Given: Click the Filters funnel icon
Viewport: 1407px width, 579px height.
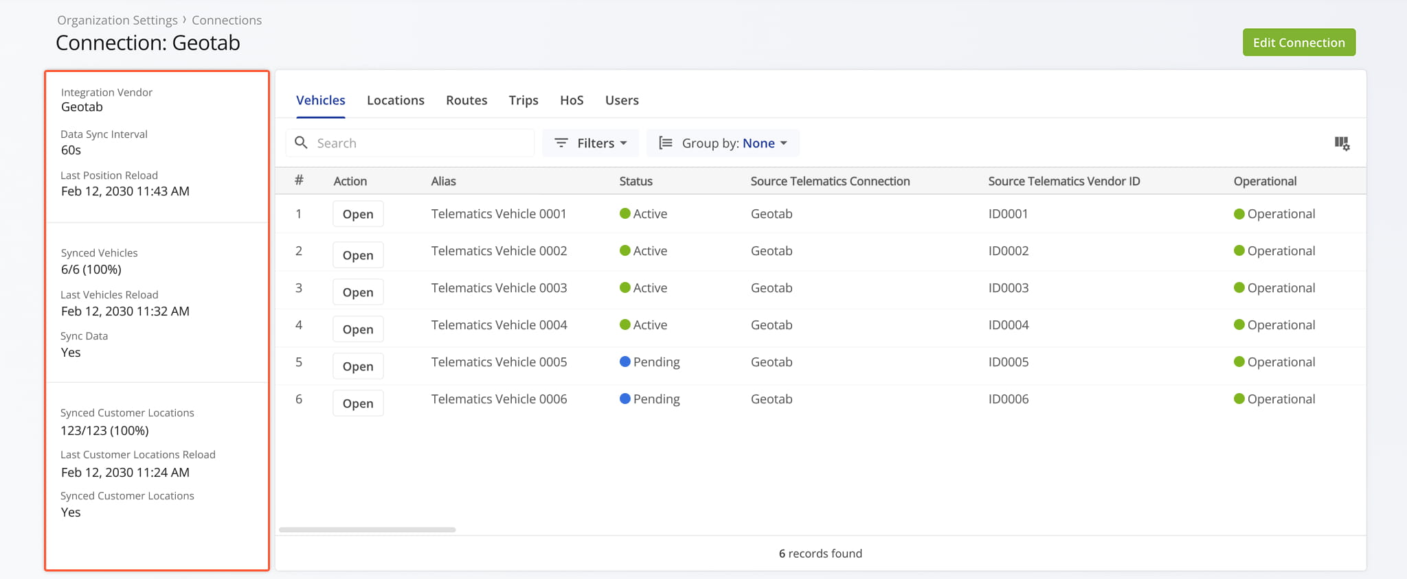Looking at the screenshot, I should click(x=561, y=143).
